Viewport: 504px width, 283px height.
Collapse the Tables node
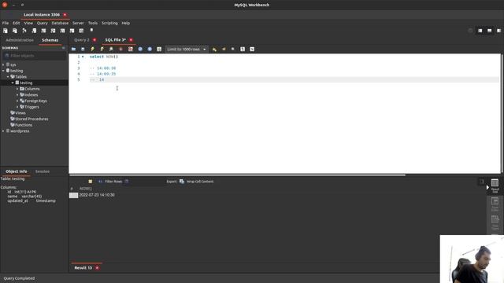(x=8, y=77)
